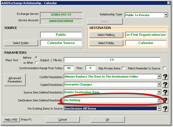Screen dimensions: 173x127
Task: Click the Exchange Server X2003-ENT-57 field
Action: [61, 15]
